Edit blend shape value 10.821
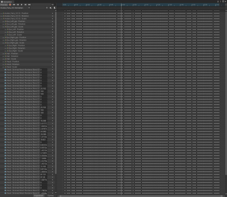The height and width of the screenshot is (197, 227). (x=44, y=140)
